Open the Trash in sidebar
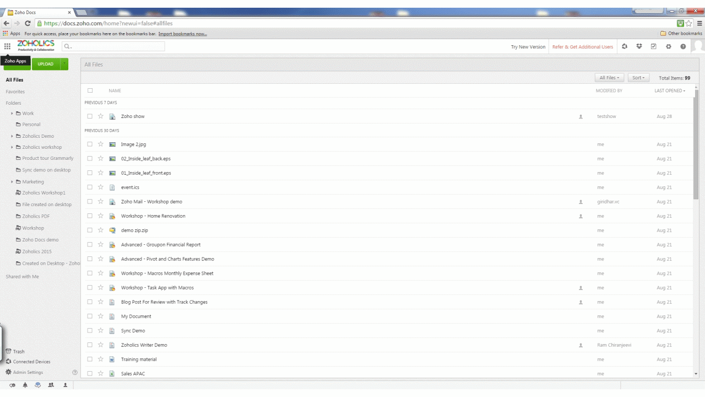Viewport: 705px width, 397px height. (x=15, y=351)
